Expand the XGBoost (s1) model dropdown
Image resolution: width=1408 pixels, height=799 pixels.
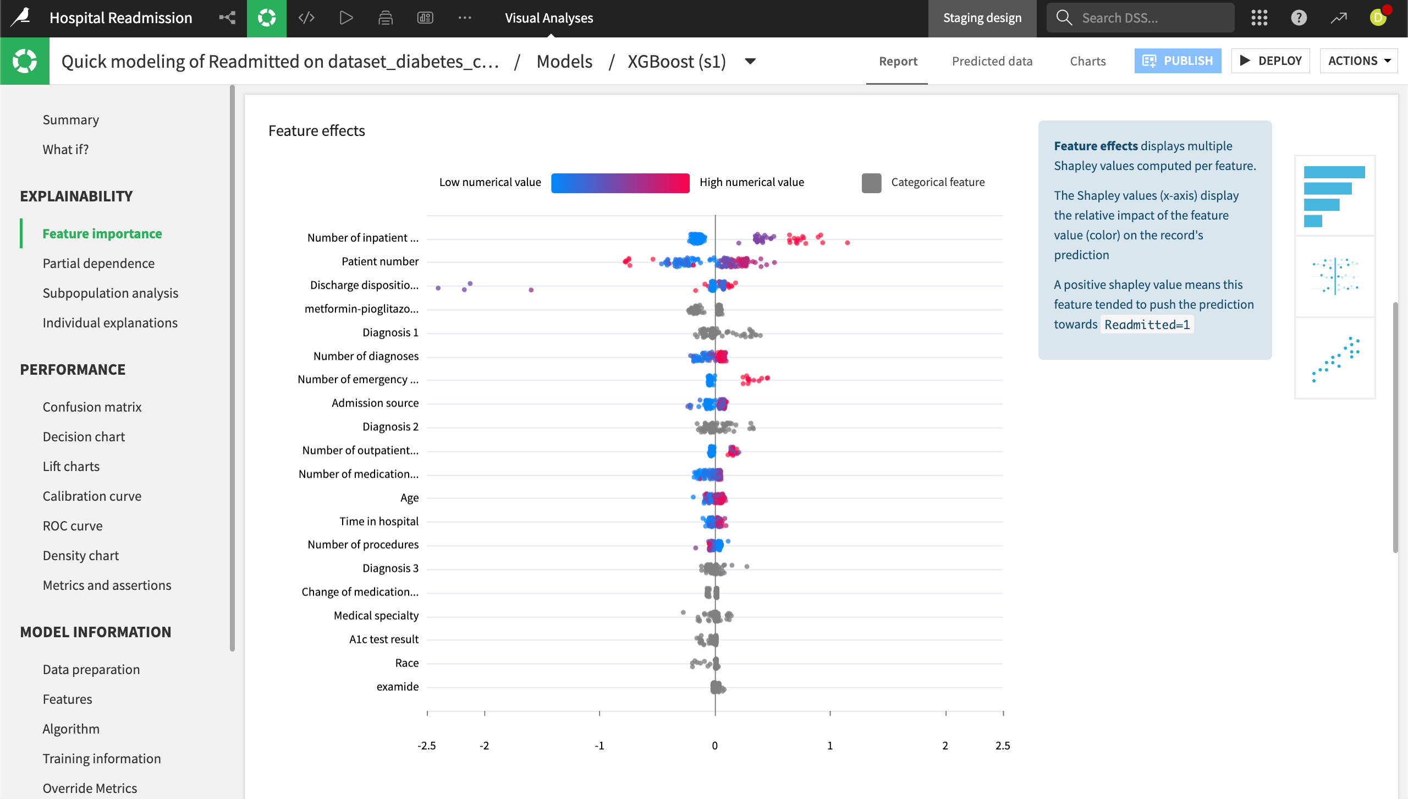point(750,62)
